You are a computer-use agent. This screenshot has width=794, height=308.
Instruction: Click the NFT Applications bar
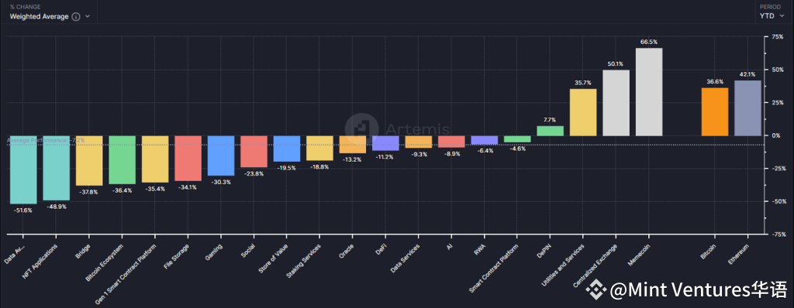click(x=56, y=168)
